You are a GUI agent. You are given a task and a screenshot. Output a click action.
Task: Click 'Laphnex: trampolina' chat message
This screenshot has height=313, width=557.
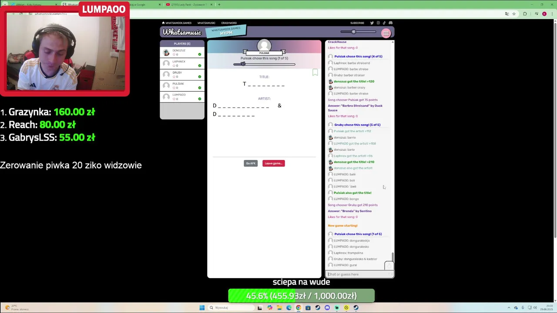point(348,253)
